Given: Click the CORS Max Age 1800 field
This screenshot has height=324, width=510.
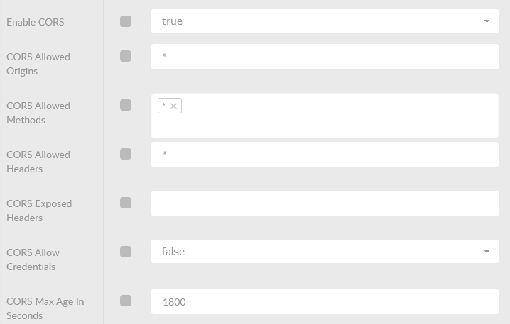Looking at the screenshot, I should coord(324,302).
